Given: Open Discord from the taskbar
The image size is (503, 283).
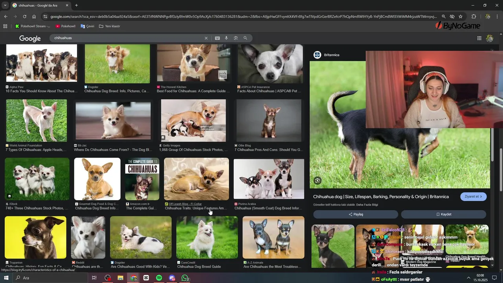Looking at the screenshot, I should click(x=172, y=278).
